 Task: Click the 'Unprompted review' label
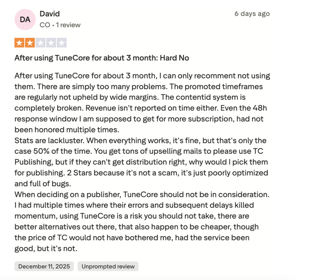click(108, 266)
